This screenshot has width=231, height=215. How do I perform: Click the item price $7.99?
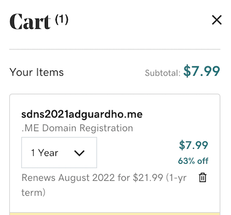tap(193, 145)
